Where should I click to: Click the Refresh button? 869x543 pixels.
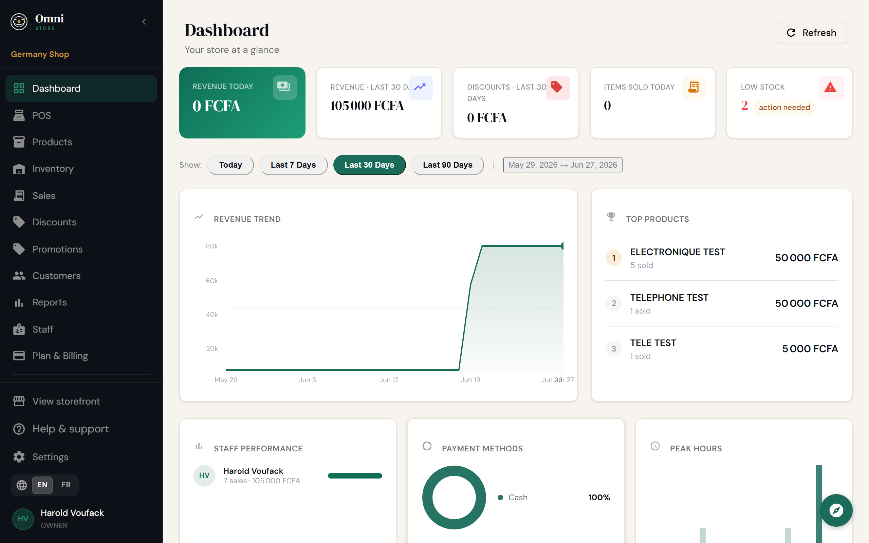(x=812, y=33)
